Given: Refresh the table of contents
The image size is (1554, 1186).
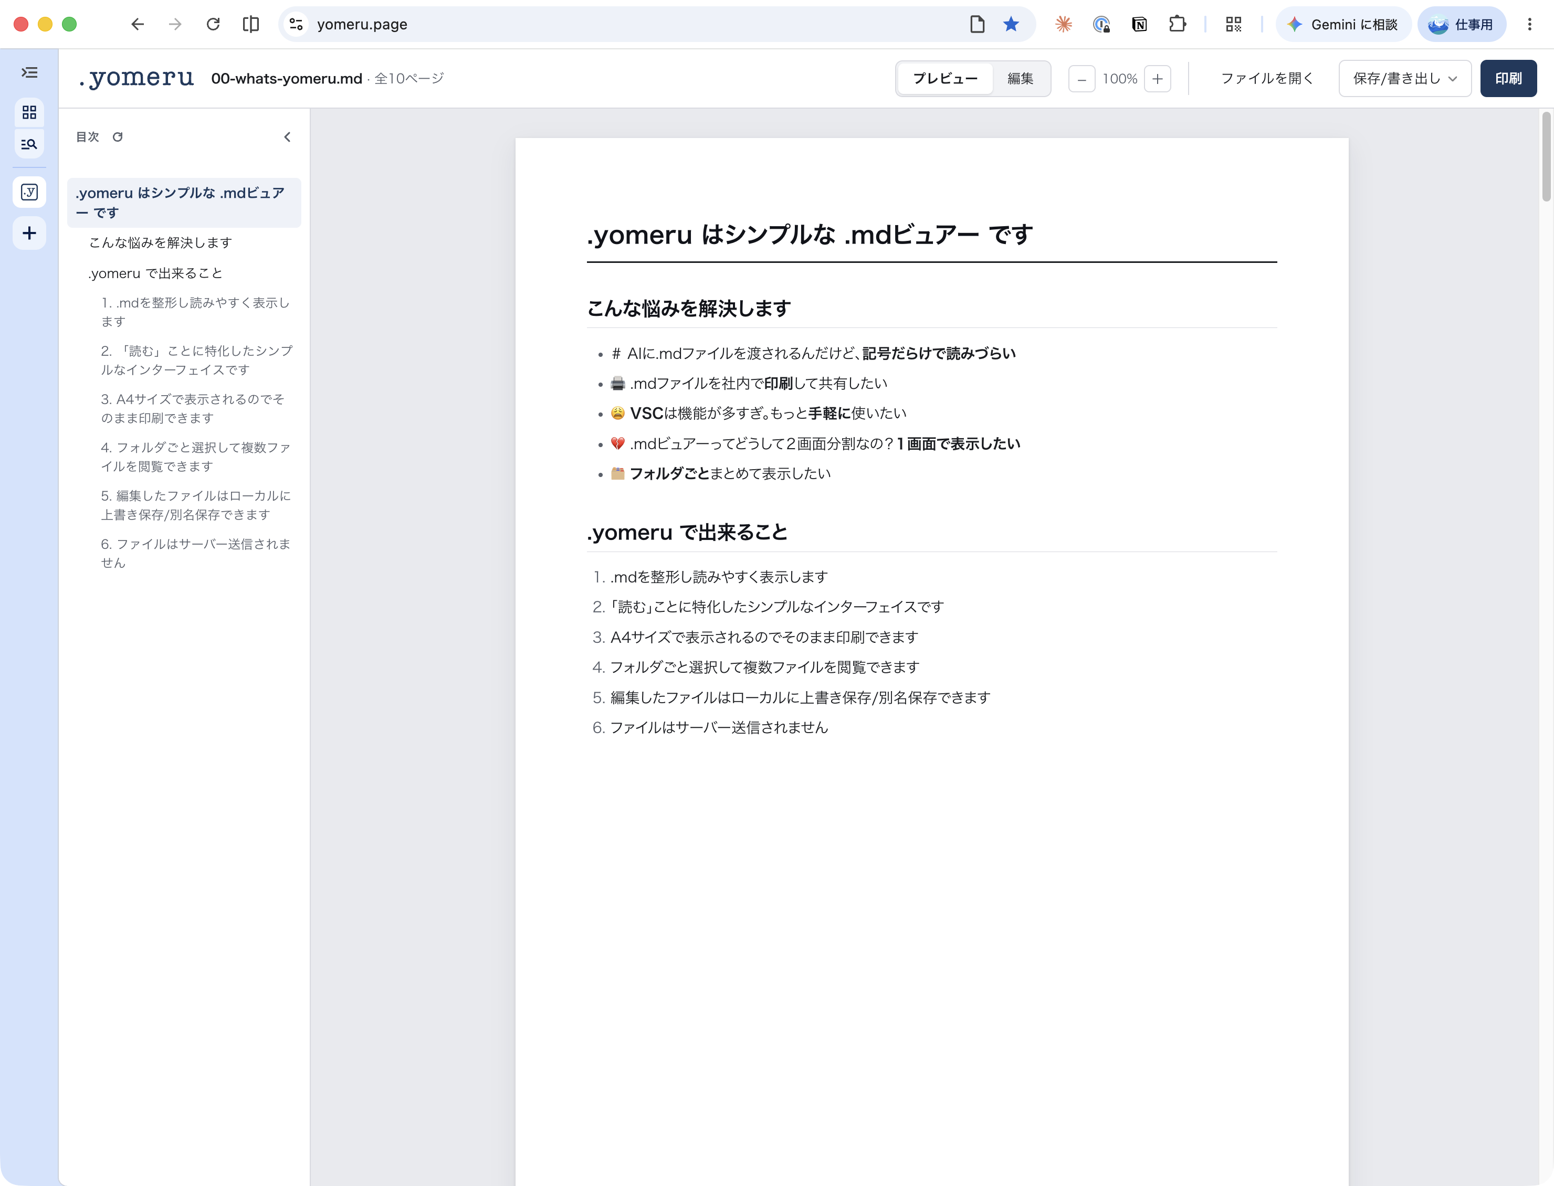Looking at the screenshot, I should pyautogui.click(x=118, y=137).
